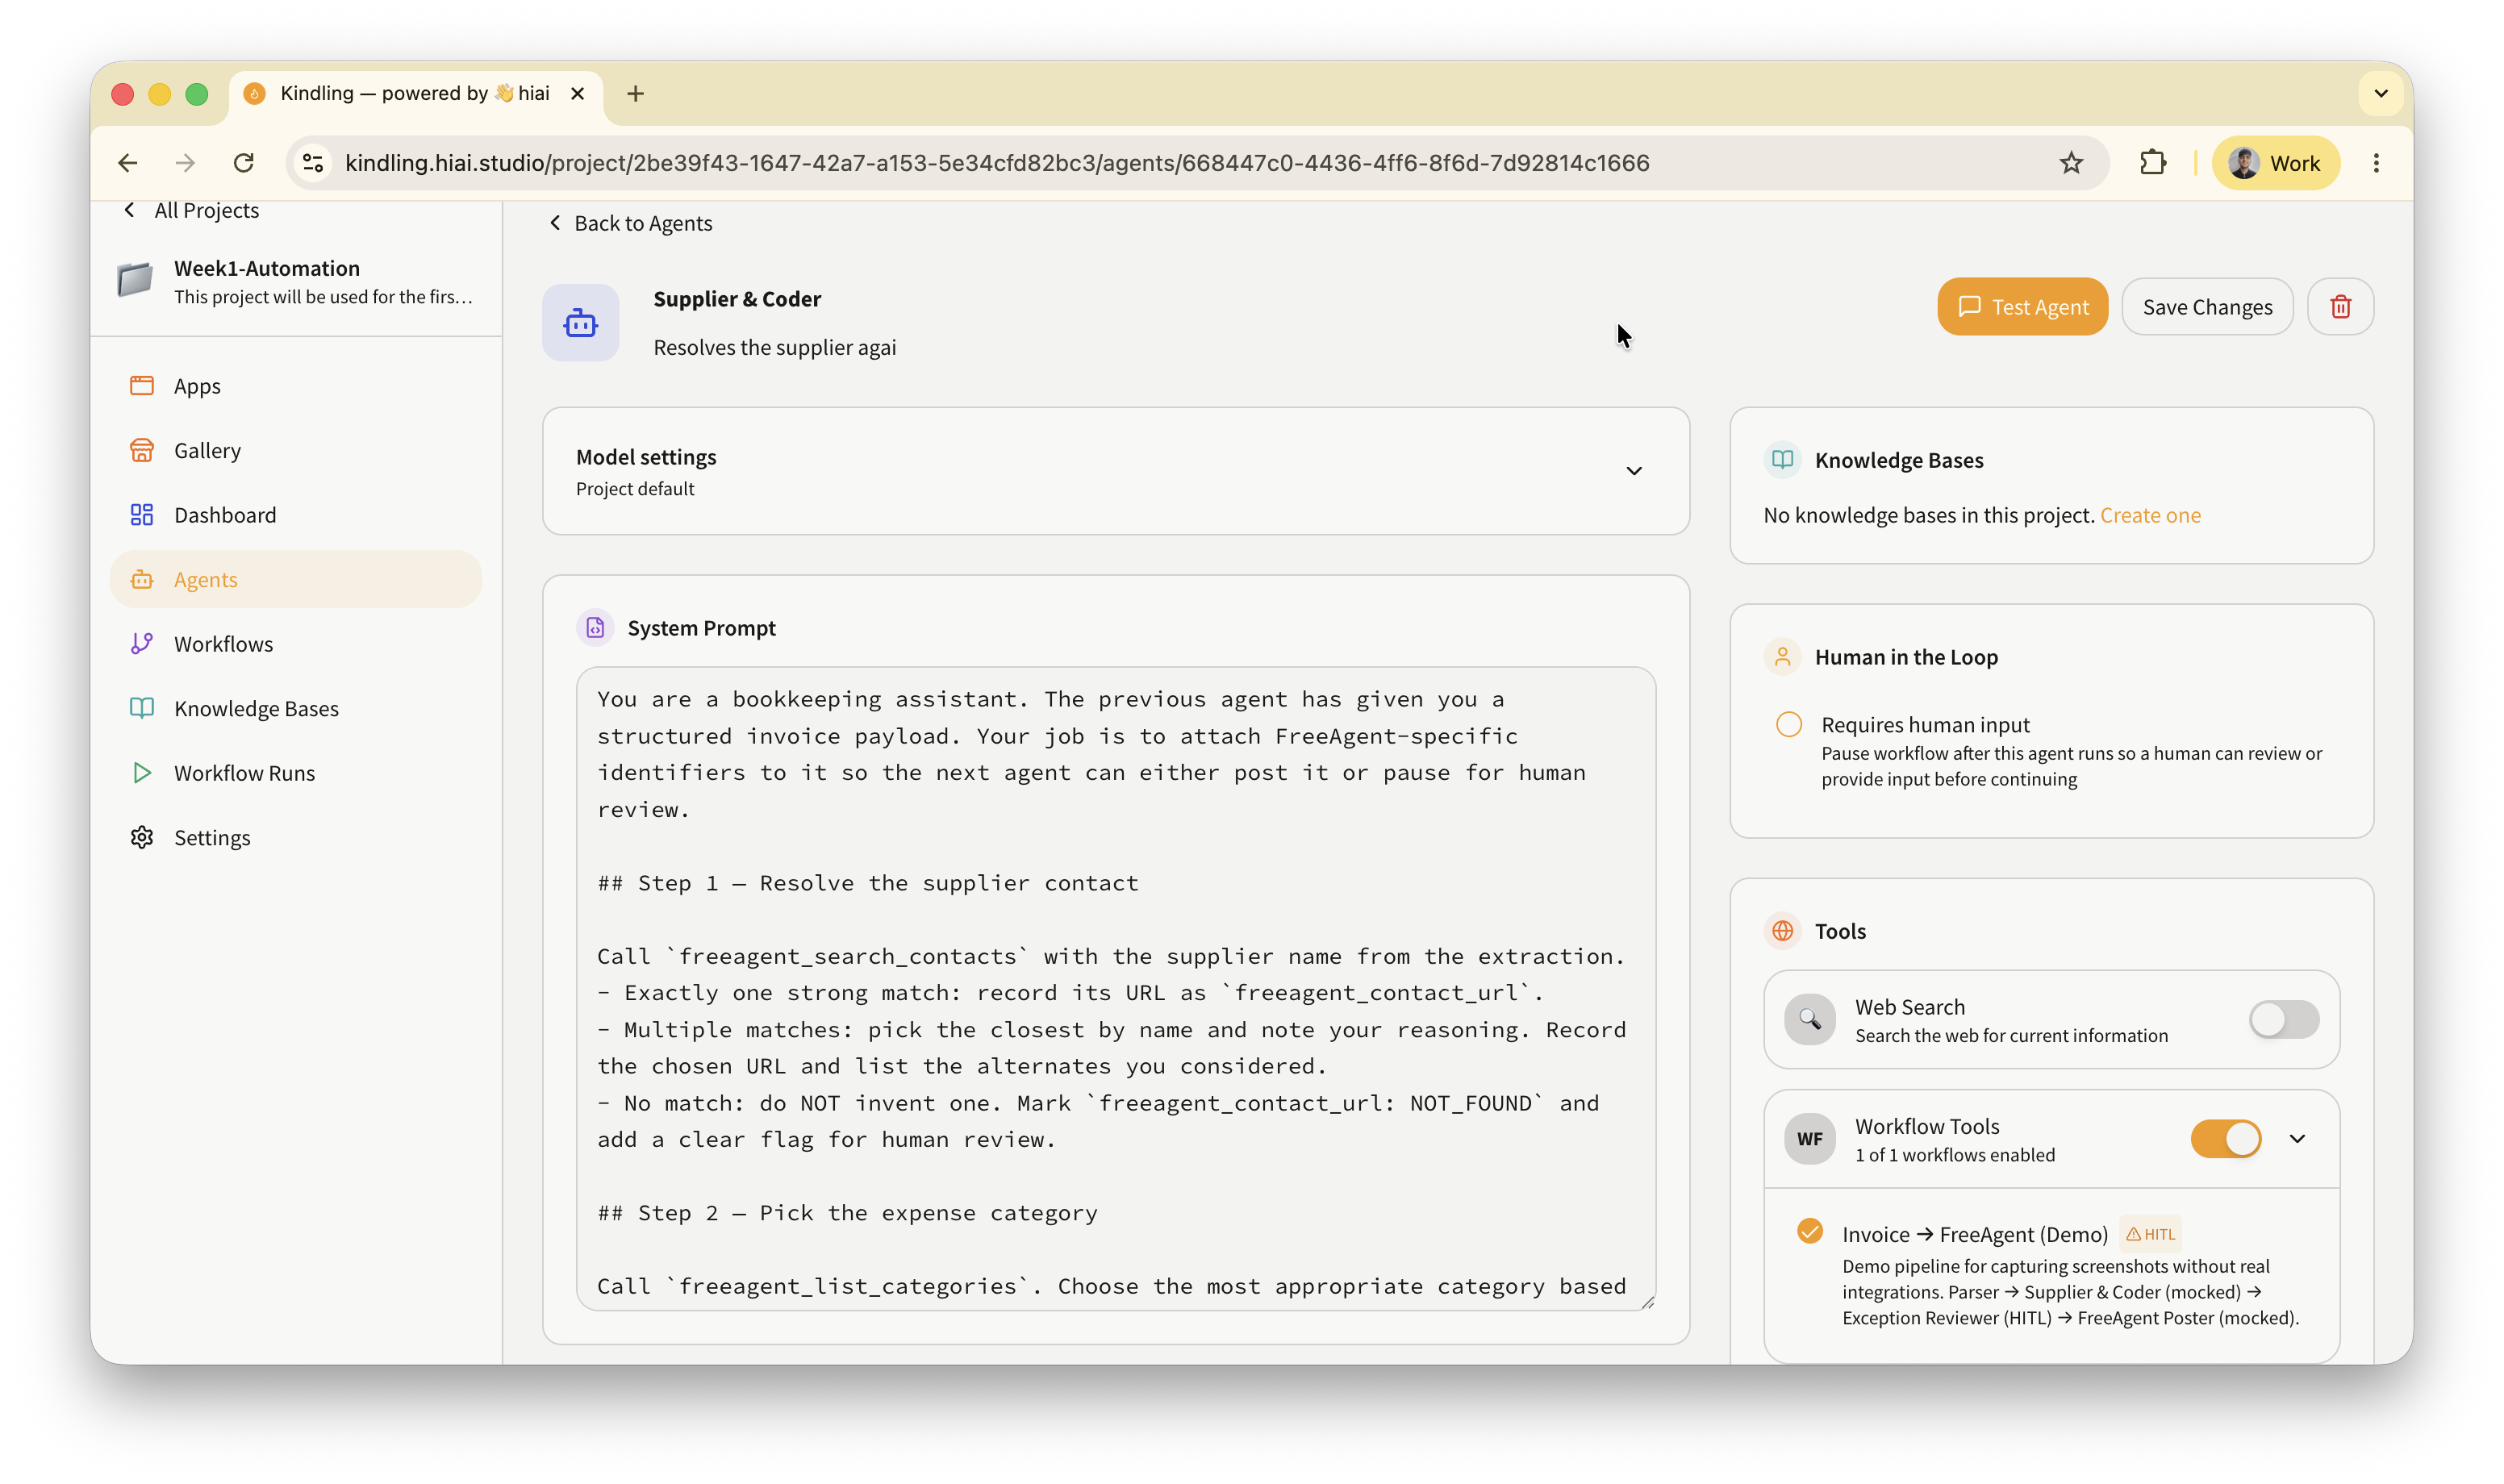
Task: Click the agent description text
Action: [x=775, y=348]
